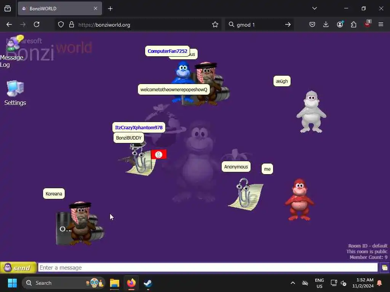Click the Room ID - default text
Image resolution: width=390 pixels, height=292 pixels.
tap(368, 246)
